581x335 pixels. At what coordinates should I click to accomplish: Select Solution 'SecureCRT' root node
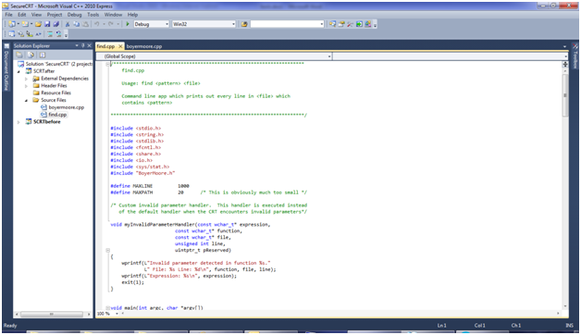point(59,64)
